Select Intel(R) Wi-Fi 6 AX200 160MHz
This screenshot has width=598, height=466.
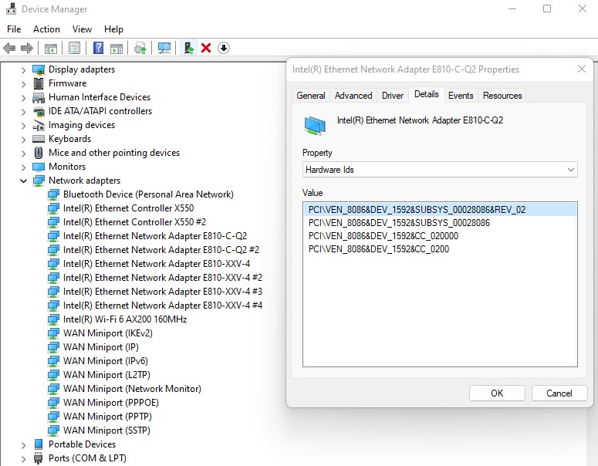pyautogui.click(x=125, y=319)
